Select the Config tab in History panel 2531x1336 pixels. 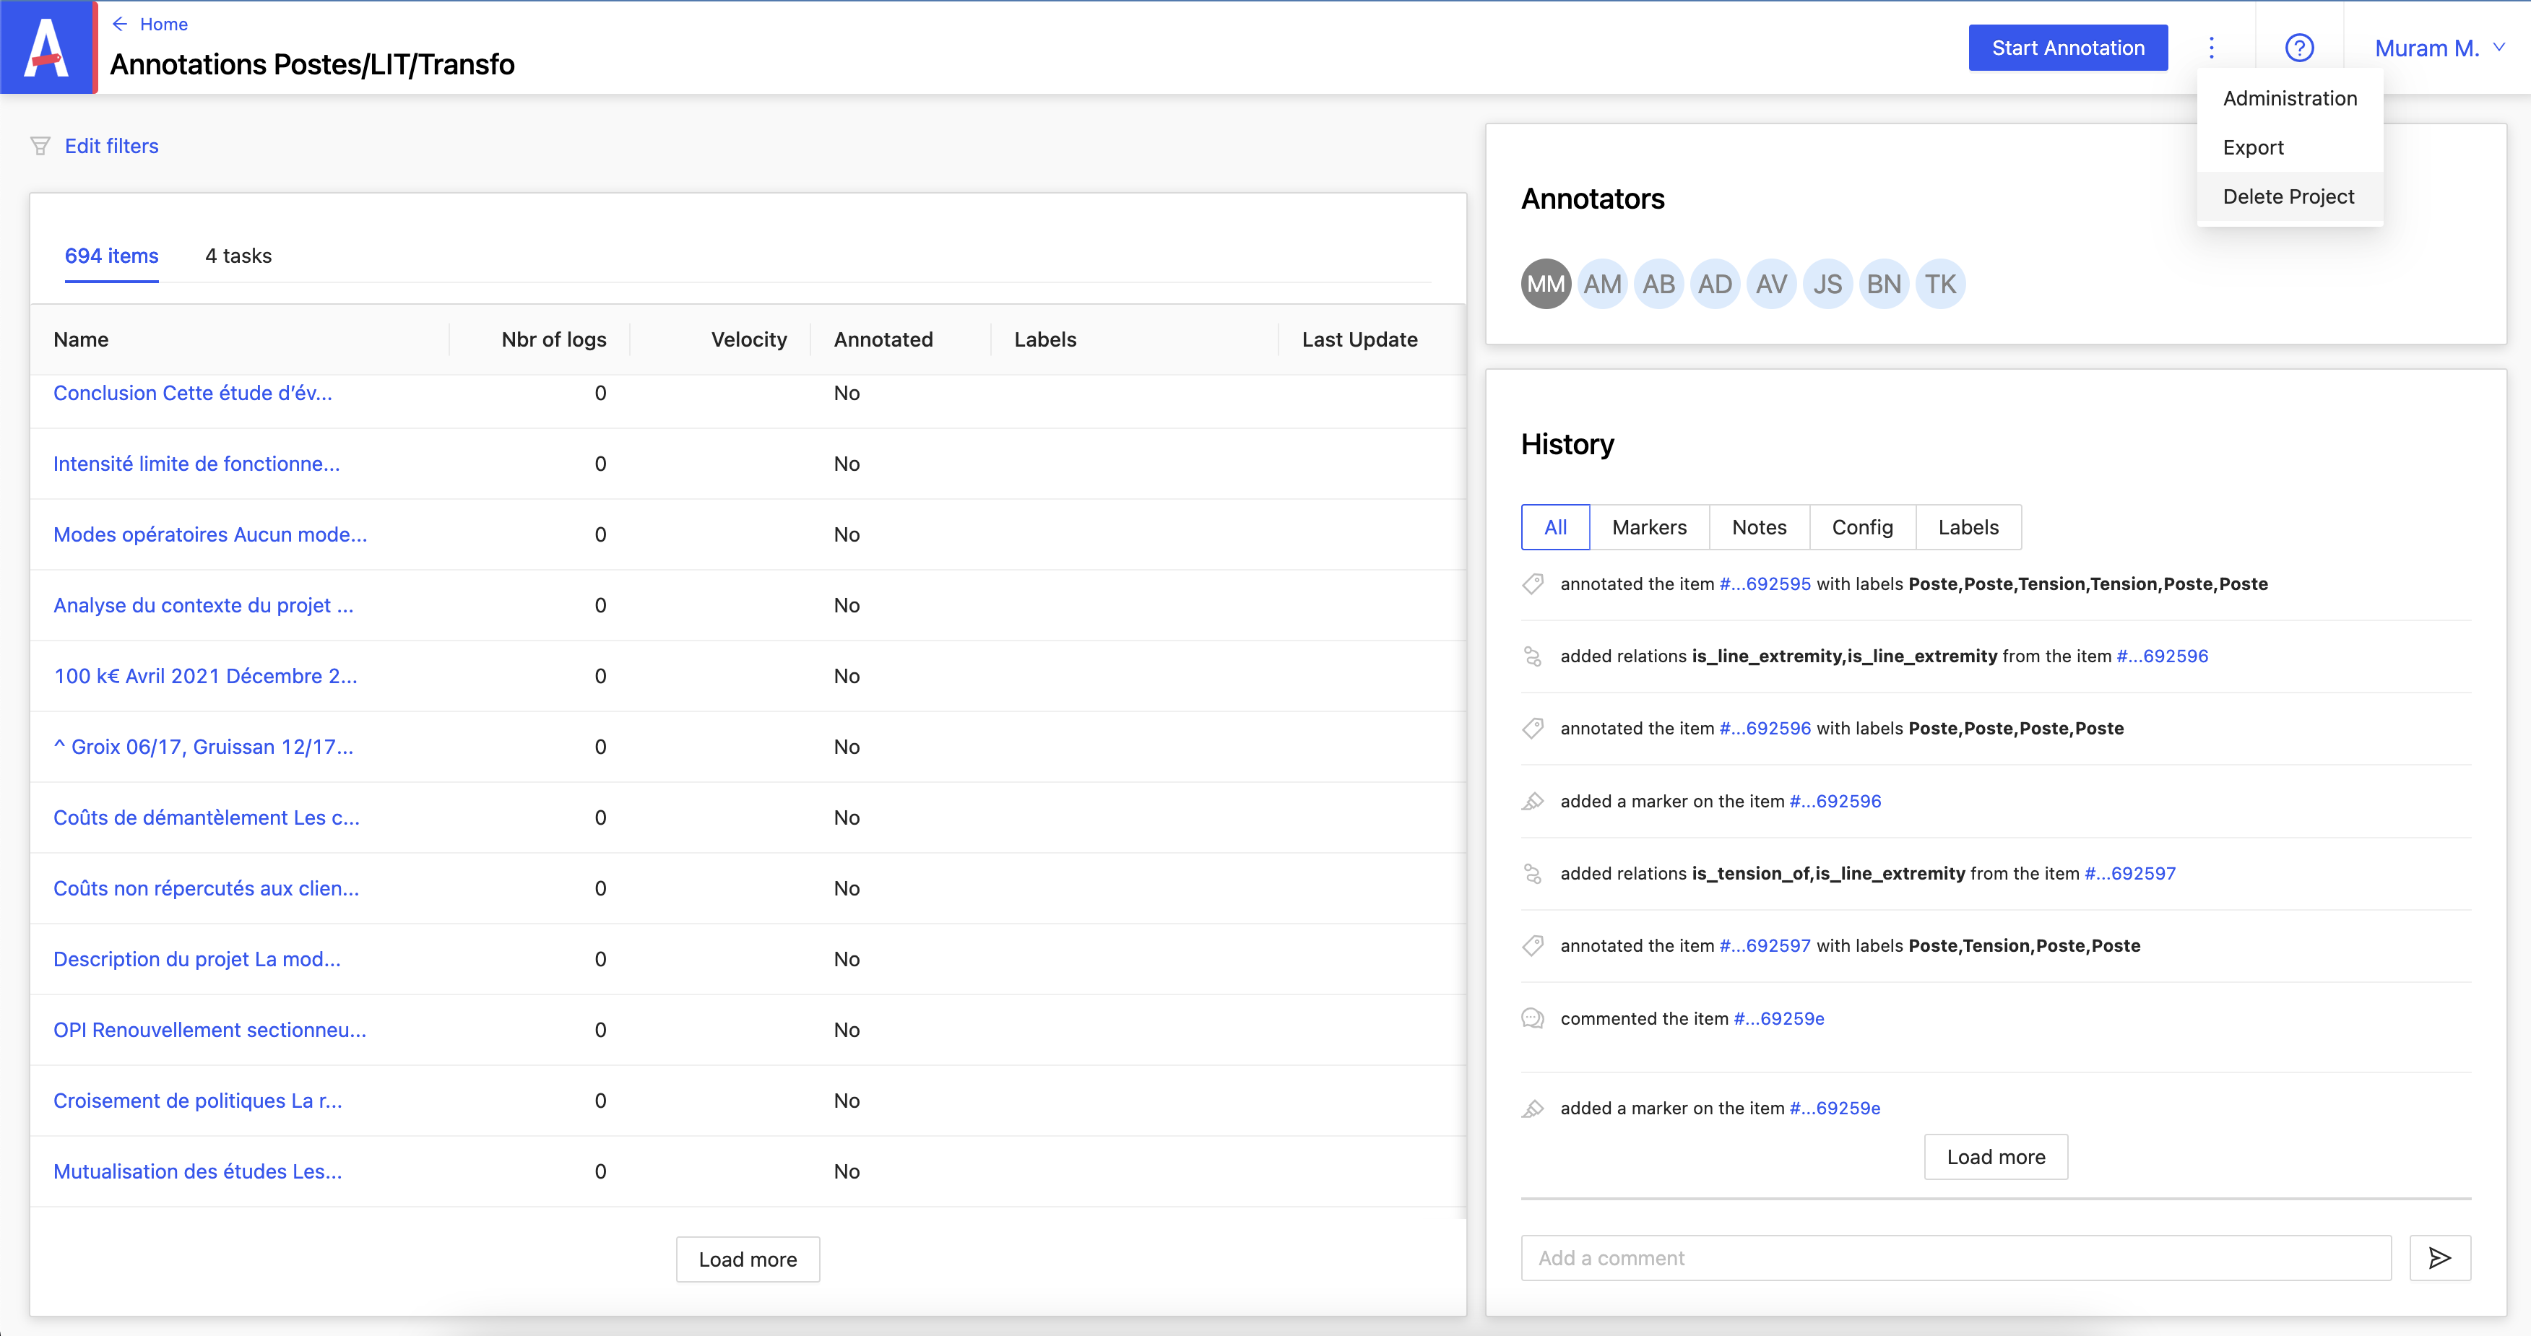1861,527
